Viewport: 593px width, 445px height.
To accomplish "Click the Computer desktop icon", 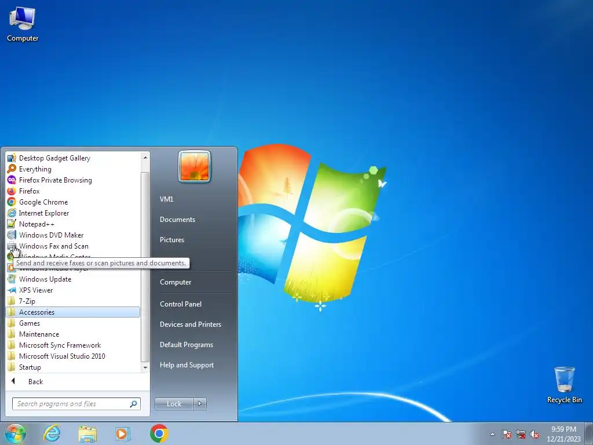I will pos(23,24).
